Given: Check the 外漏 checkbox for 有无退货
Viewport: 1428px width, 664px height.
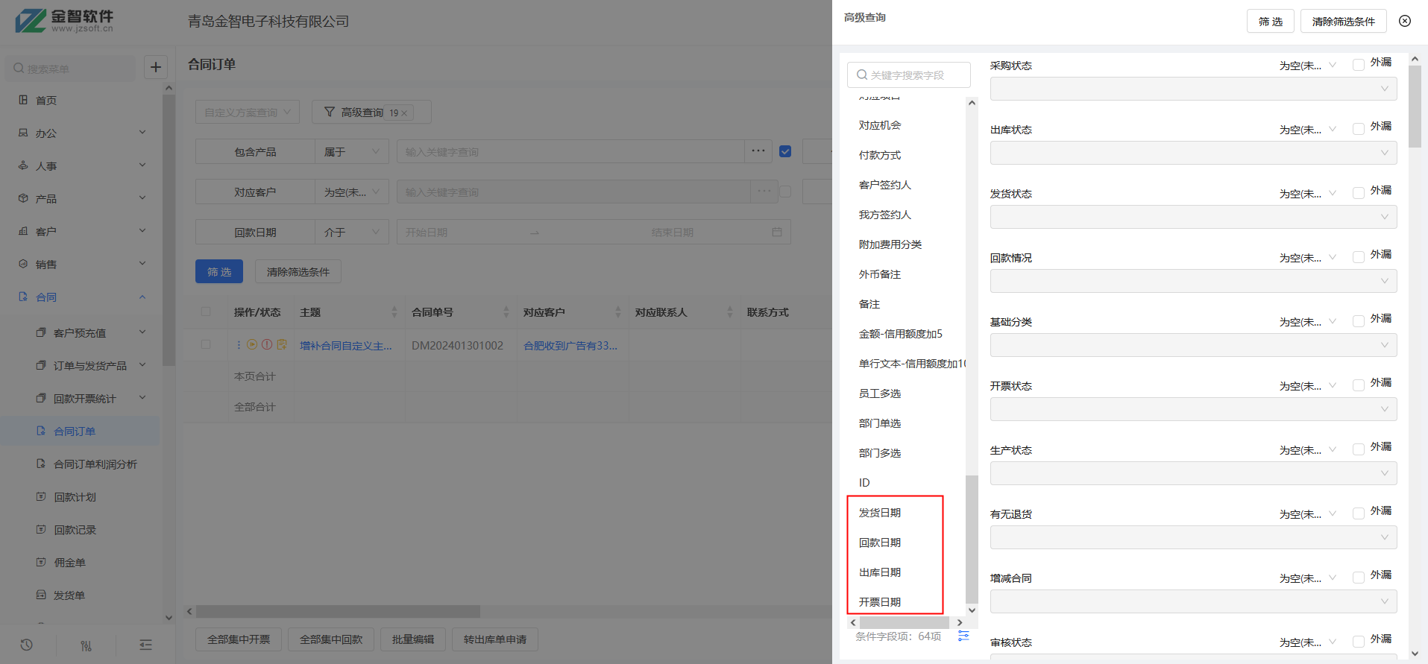Looking at the screenshot, I should pyautogui.click(x=1358, y=513).
